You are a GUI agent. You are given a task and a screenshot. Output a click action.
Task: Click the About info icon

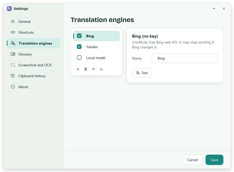pyautogui.click(x=13, y=87)
